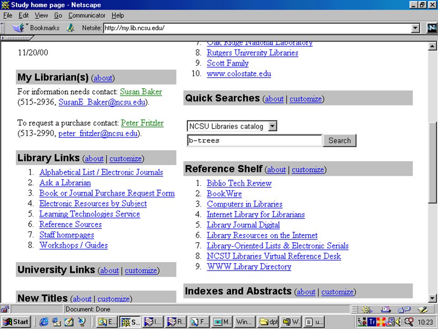Launch Outlook Express from quick launch
Screen dimensions: 438x329
(56, 322)
